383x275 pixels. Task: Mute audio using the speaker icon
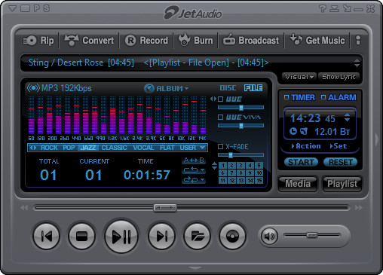pos(269,236)
